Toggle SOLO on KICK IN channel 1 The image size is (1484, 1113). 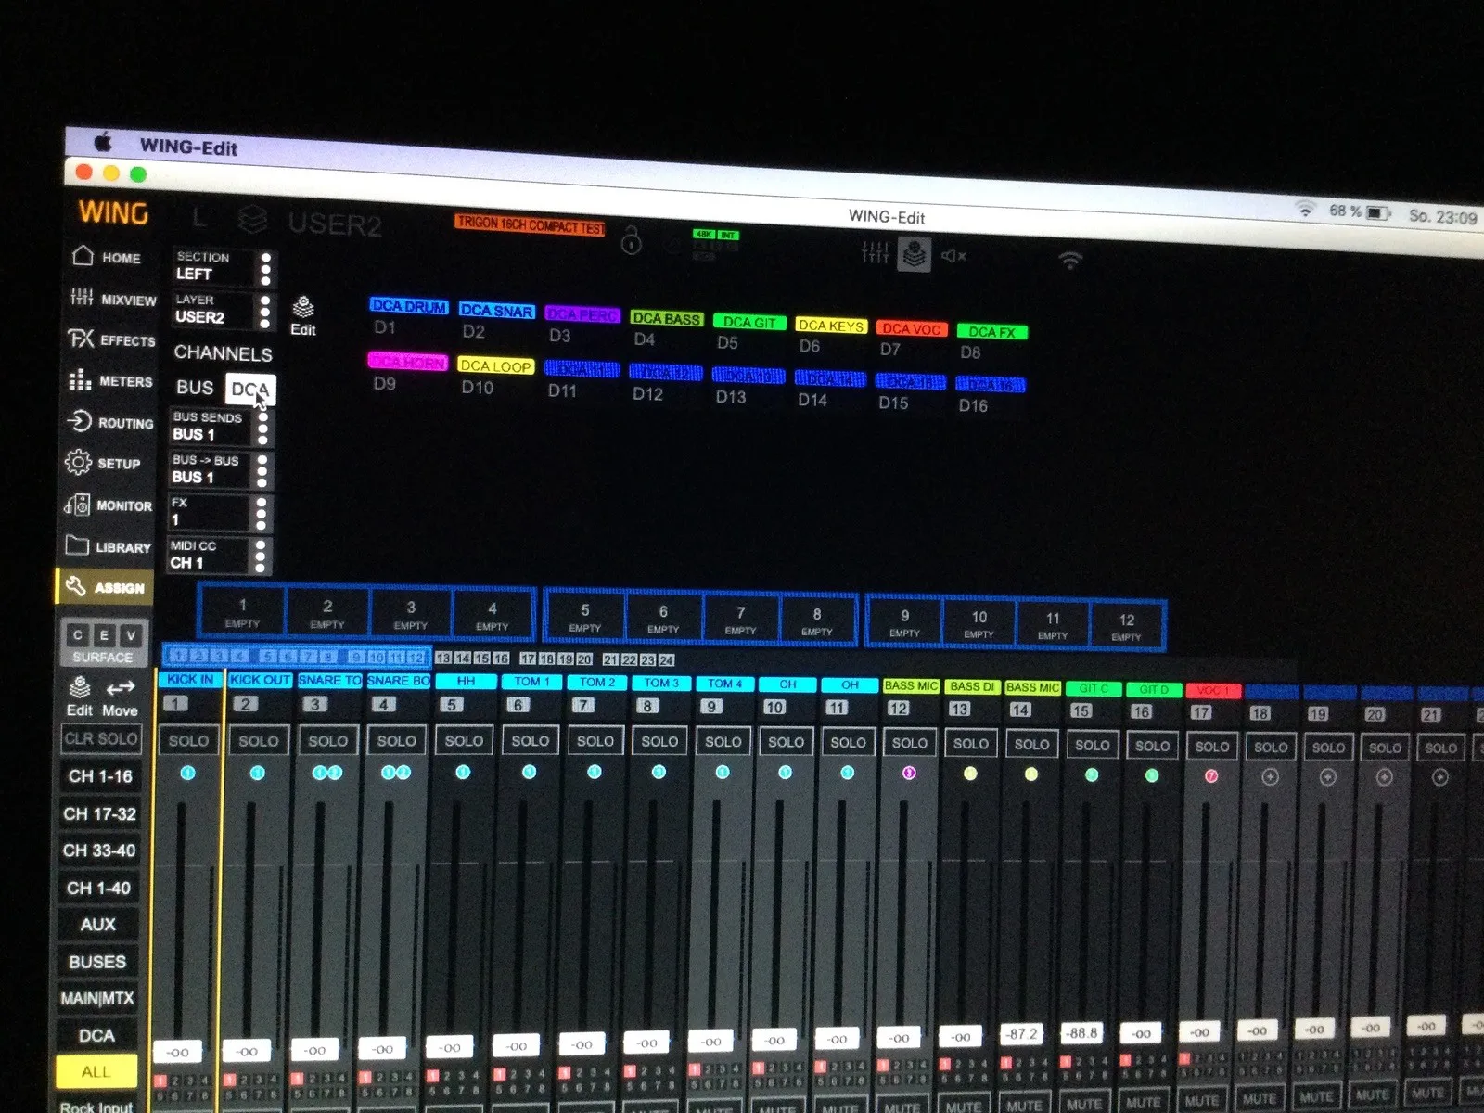tap(188, 741)
